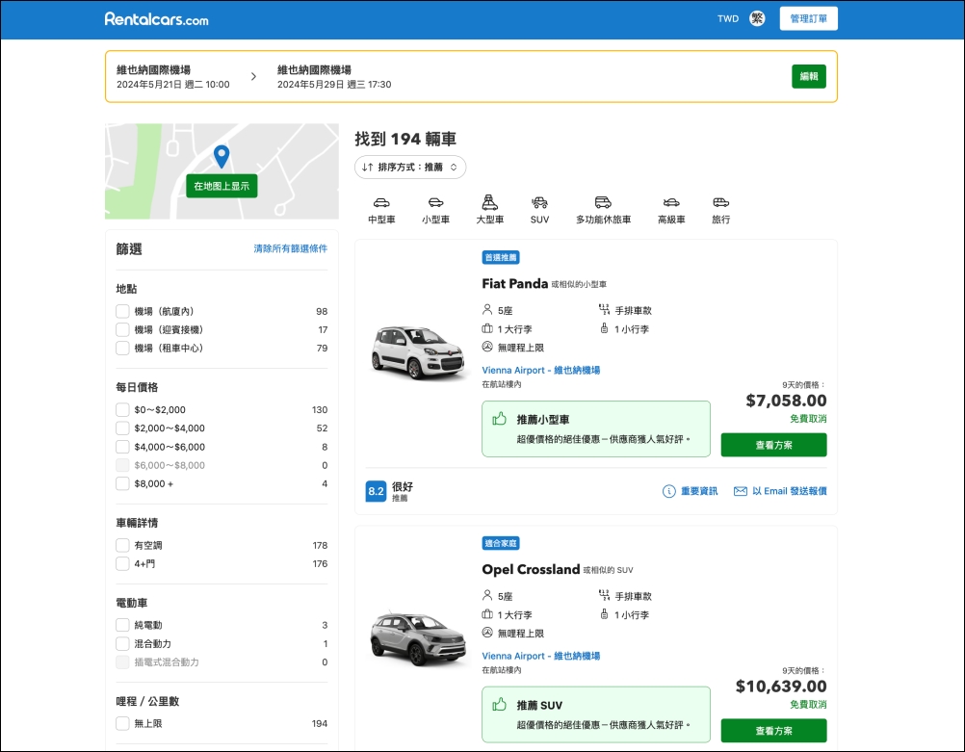The width and height of the screenshot is (965, 752).
Task: Check $8,000 + daily price filter
Action: pyautogui.click(x=122, y=483)
